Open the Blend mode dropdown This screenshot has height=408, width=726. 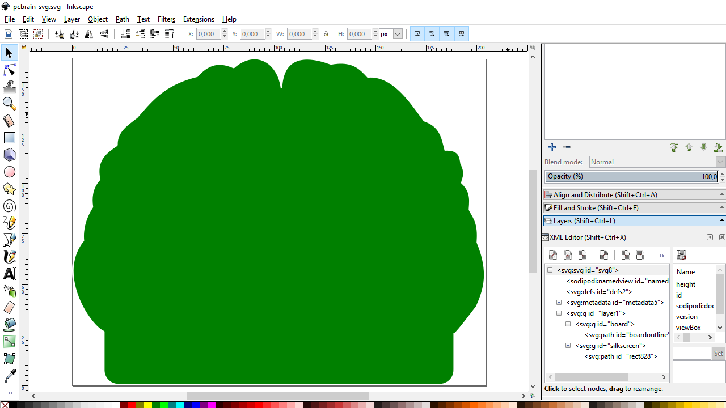655,161
